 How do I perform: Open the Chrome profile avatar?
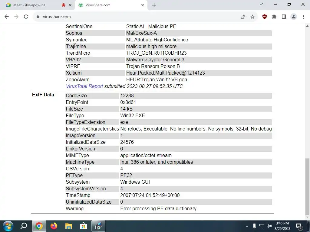pyautogui.click(x=294, y=17)
